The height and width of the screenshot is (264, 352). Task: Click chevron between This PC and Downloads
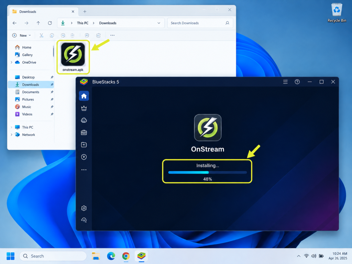coord(93,23)
